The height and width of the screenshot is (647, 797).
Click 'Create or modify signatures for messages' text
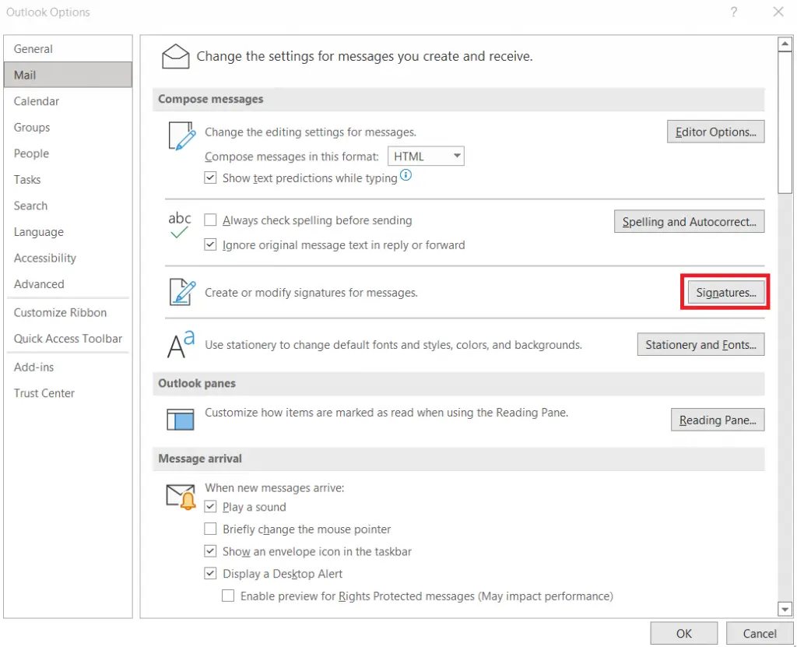pos(311,293)
